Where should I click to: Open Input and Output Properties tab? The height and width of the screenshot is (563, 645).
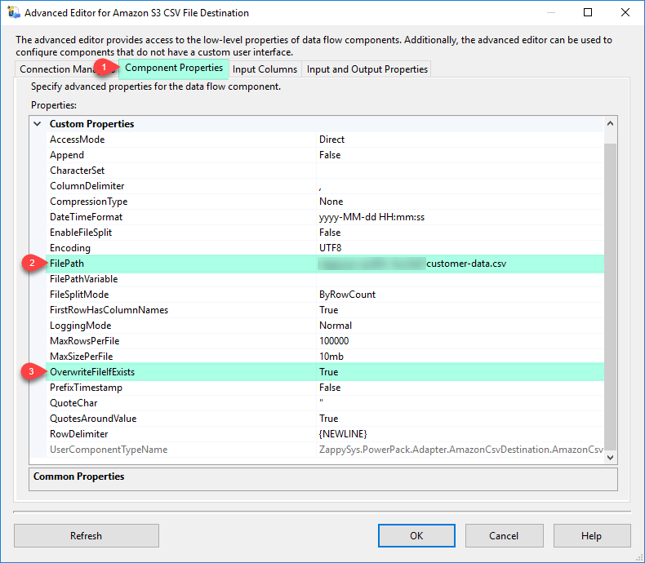pos(367,69)
